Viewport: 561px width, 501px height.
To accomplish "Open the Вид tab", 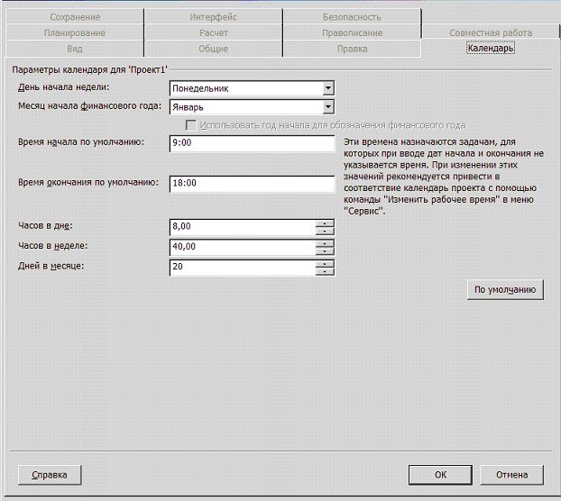I will pos(75,49).
